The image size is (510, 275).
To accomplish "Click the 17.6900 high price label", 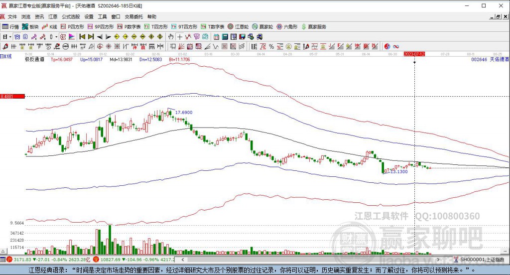I will (x=184, y=112).
